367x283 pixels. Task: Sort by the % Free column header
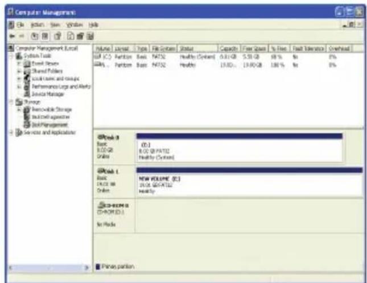point(279,49)
